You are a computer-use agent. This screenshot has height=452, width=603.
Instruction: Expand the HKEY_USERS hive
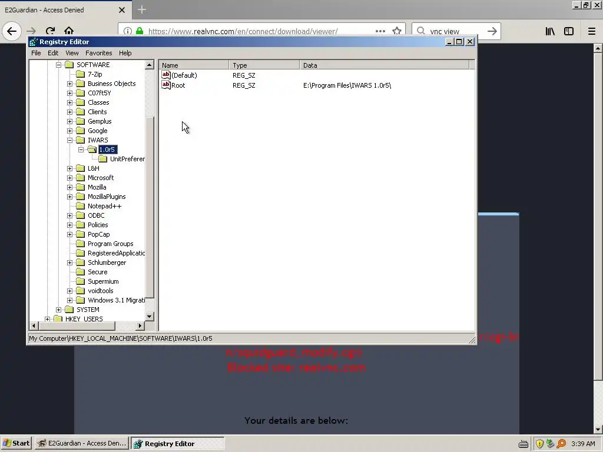click(47, 319)
